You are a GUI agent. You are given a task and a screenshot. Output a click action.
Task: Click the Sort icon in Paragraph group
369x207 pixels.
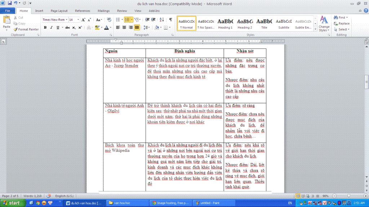[x=162, y=20]
